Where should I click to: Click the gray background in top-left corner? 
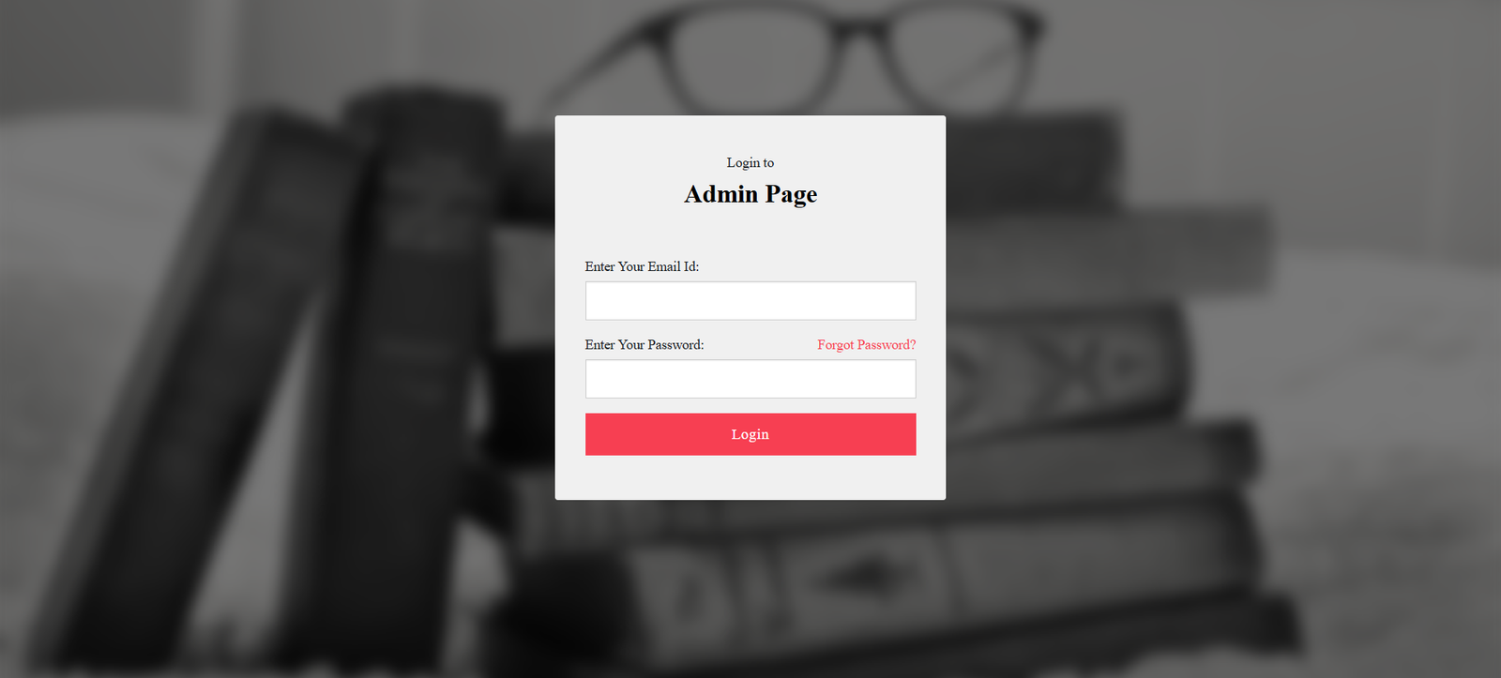[x=75, y=47]
